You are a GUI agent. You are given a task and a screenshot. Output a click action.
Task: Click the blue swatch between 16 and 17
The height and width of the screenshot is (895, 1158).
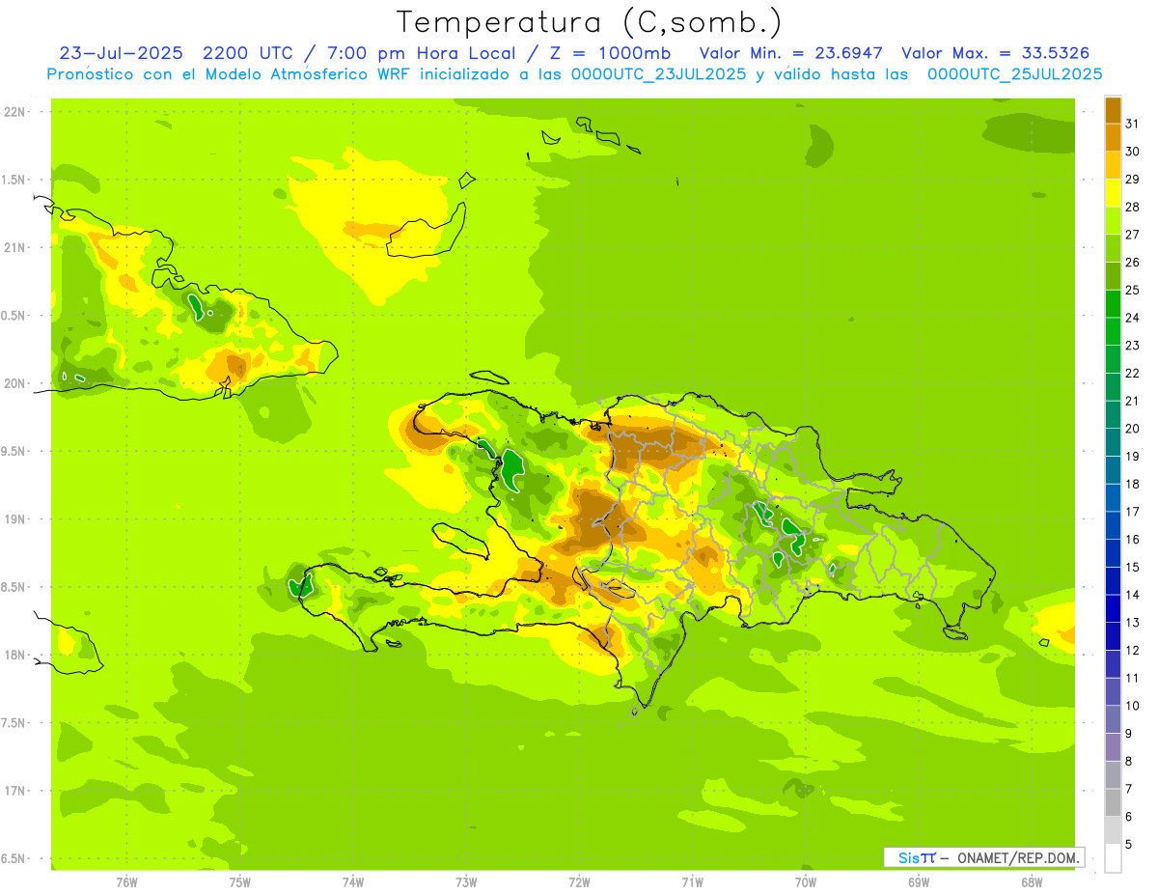1113,525
